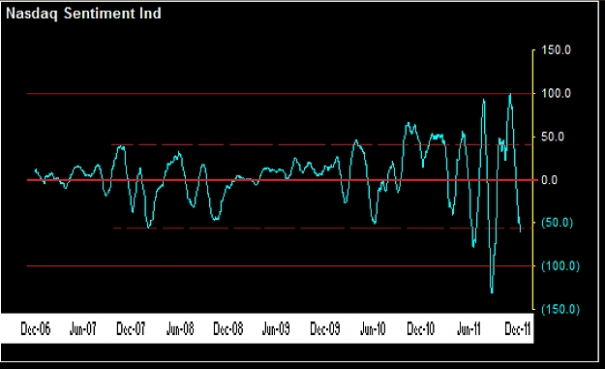Viewport: 605px width, 369px height.
Task: Click the Dec-08 x-axis label
Action: (x=228, y=329)
